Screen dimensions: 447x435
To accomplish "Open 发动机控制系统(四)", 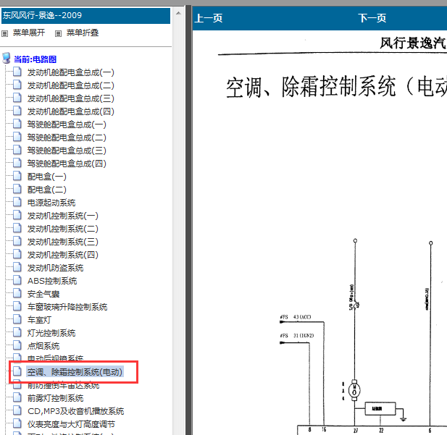I will point(63,255).
